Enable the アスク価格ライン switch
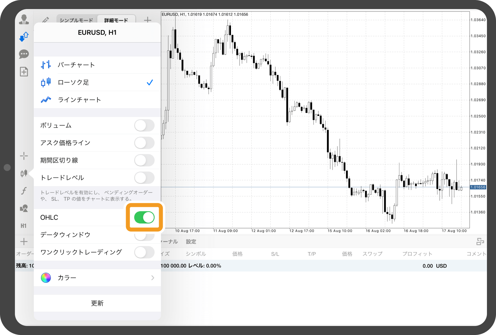 coord(144,143)
